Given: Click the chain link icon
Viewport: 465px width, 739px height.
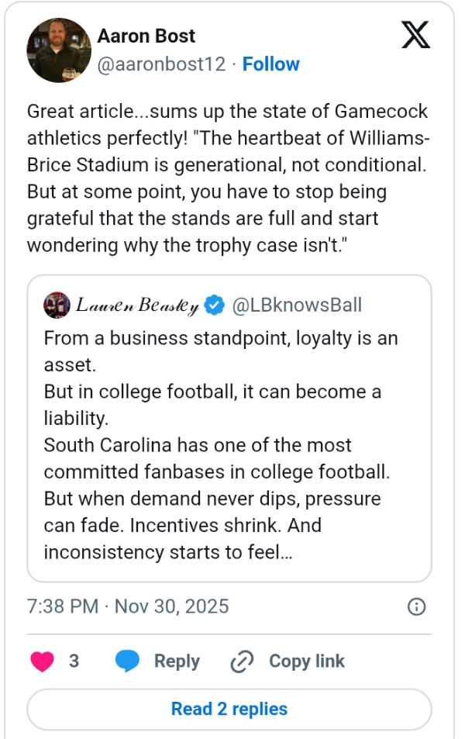Looking at the screenshot, I should coord(243,661).
